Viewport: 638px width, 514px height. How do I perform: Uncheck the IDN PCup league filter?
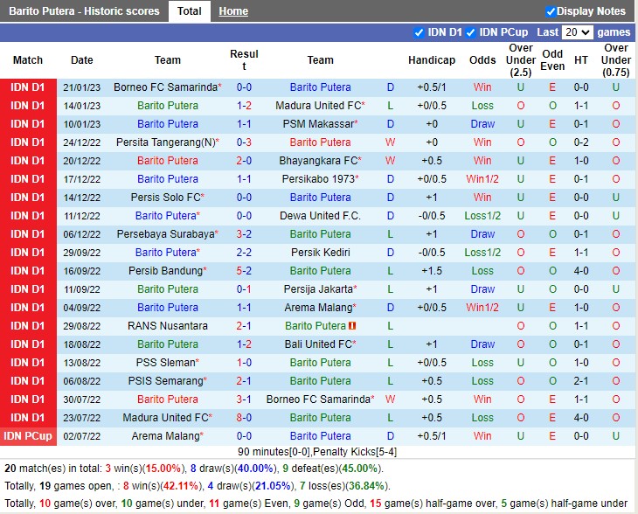click(470, 32)
